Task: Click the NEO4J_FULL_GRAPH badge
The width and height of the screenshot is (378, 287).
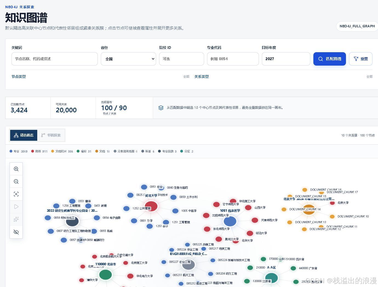Action: pos(357,26)
